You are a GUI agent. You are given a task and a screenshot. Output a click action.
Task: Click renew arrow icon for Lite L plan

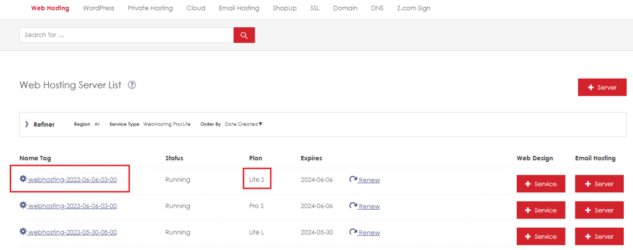(x=353, y=232)
